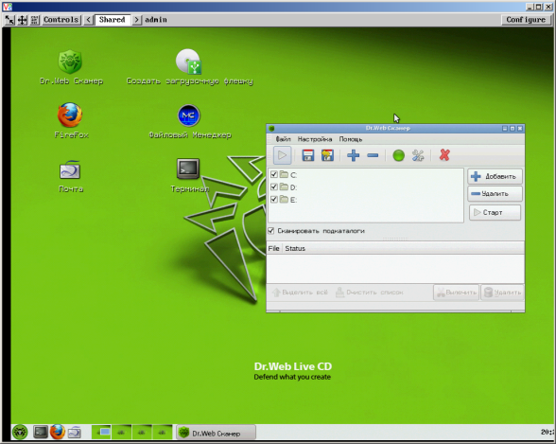The image size is (556, 444).
Task: Click the blue plus add icon in toolbar
Action: (354, 155)
